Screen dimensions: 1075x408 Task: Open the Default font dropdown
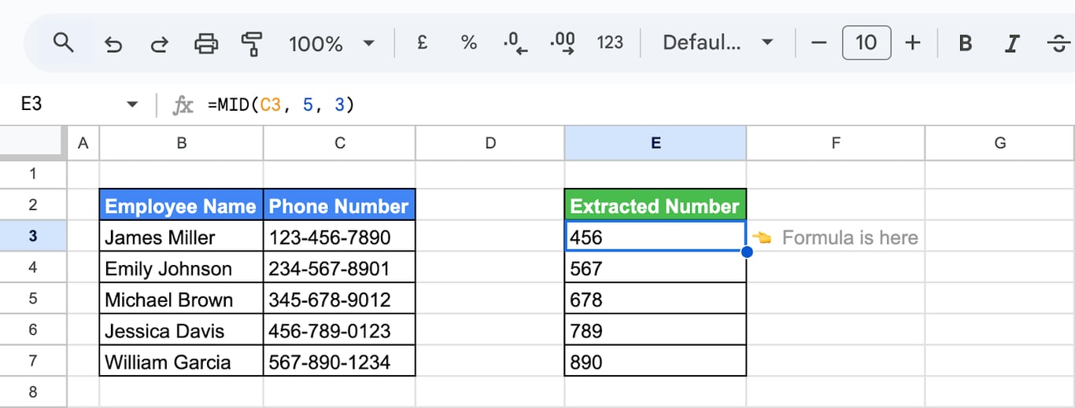[x=718, y=42]
